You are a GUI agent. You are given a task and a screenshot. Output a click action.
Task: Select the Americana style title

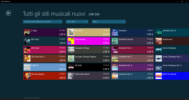tap(167, 39)
